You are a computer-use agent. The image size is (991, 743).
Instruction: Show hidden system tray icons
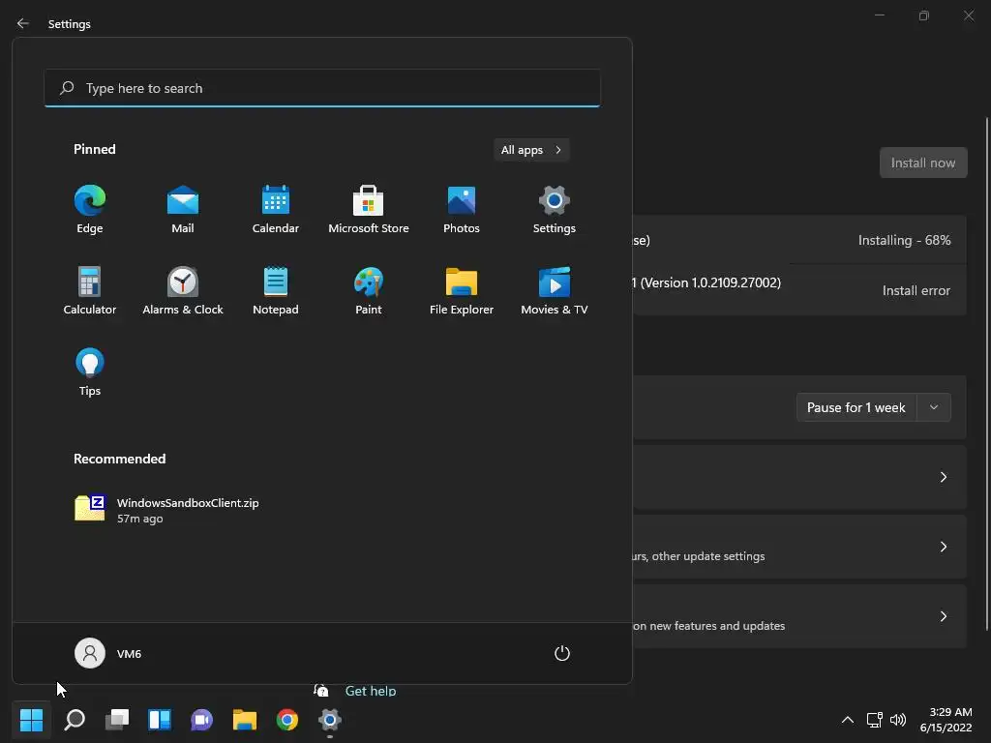tap(848, 720)
